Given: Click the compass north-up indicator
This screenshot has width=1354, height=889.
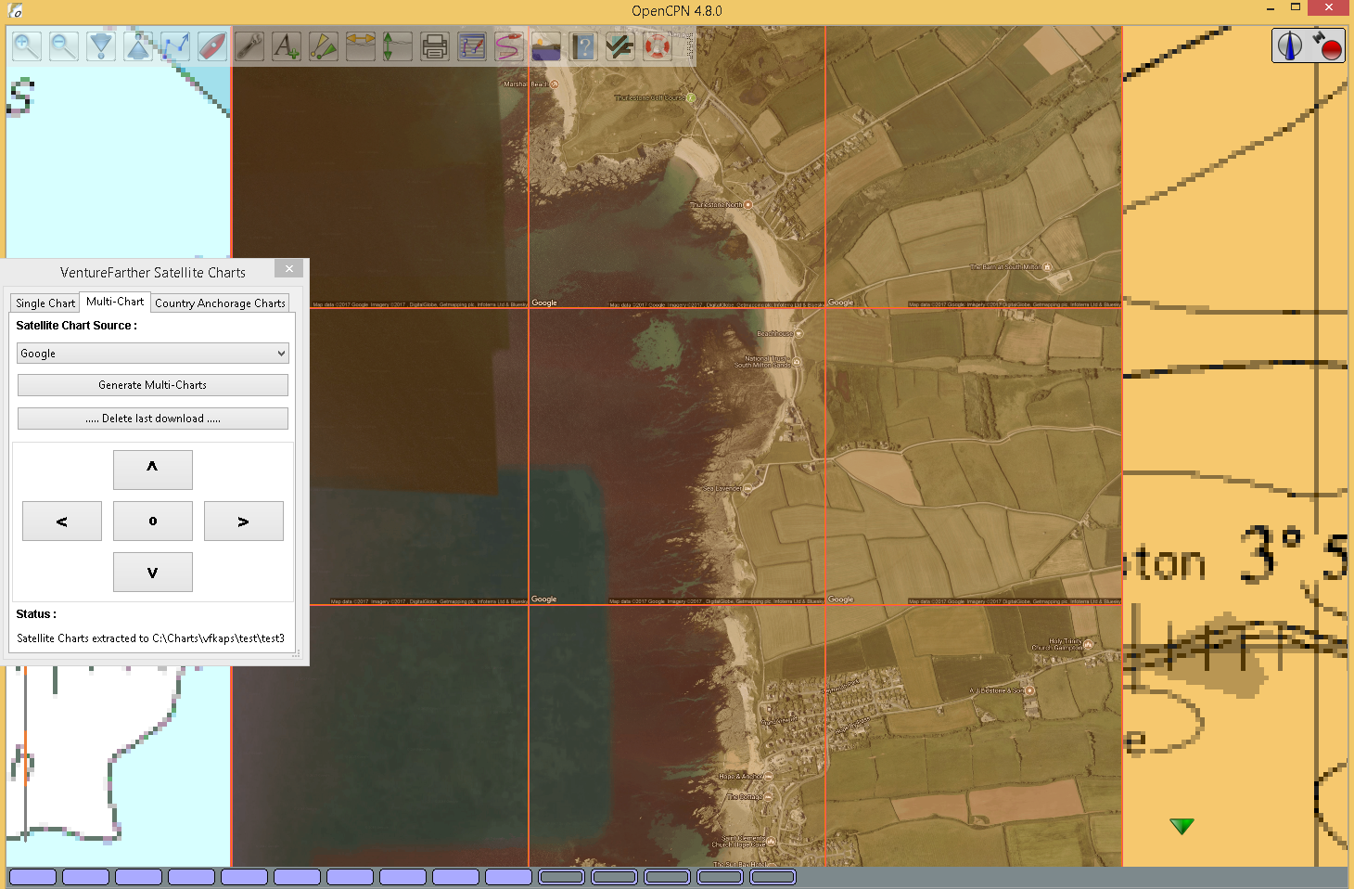Looking at the screenshot, I should click(x=1290, y=45).
